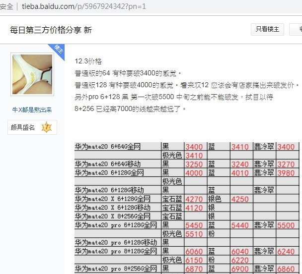Open username link 牛X都是熬出来
This screenshot has width=302, height=274.
[x=32, y=110]
